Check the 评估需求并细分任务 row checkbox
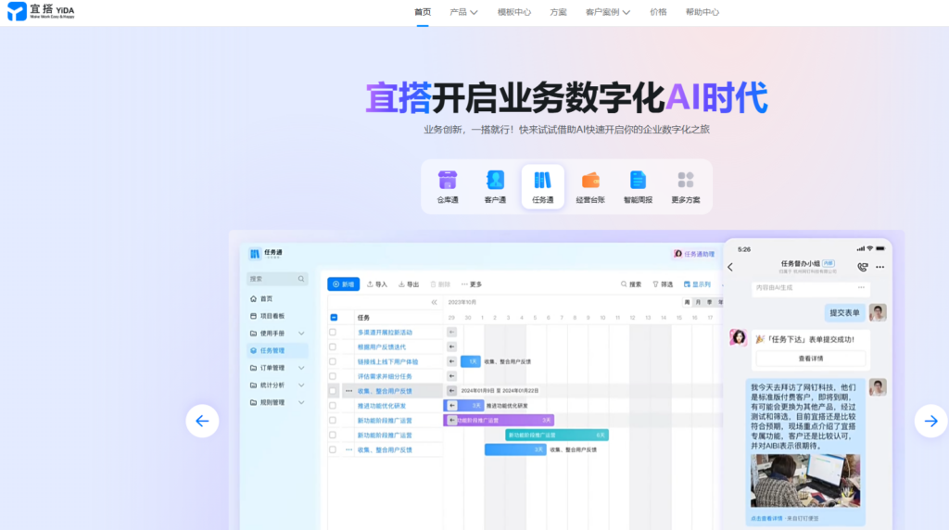 pyautogui.click(x=333, y=376)
